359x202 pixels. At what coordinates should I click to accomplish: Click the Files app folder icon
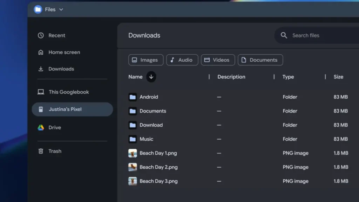(x=38, y=9)
